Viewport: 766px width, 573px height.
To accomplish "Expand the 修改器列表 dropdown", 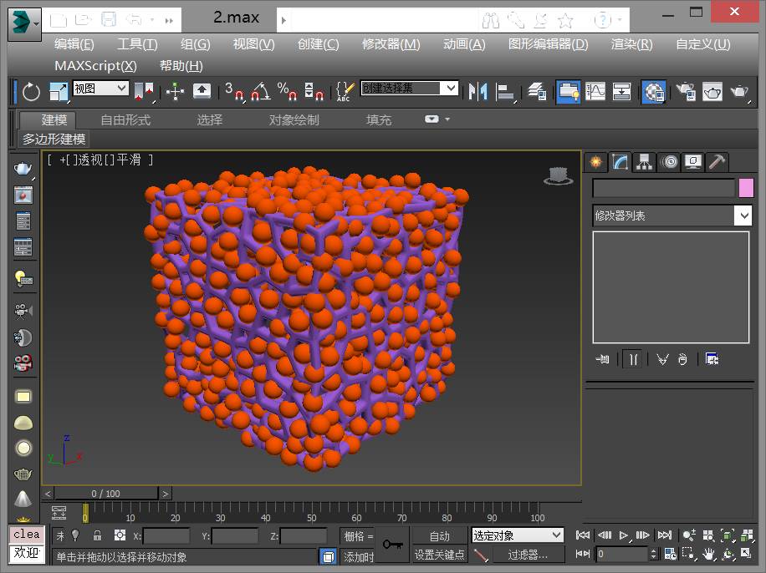I will [743, 216].
